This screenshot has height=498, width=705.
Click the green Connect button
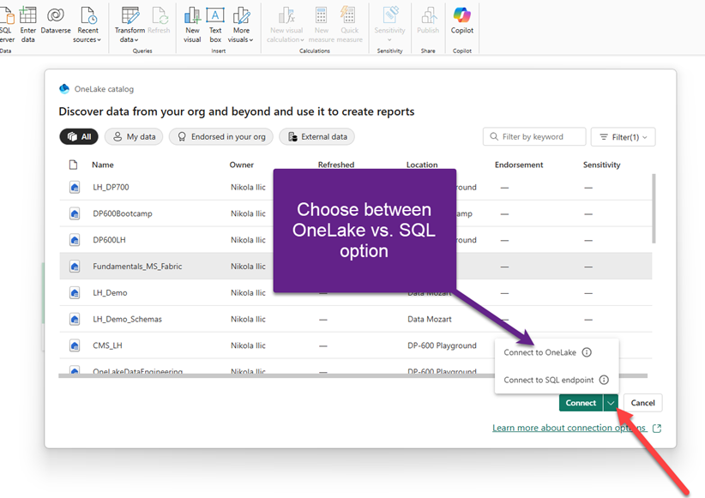pyautogui.click(x=581, y=403)
